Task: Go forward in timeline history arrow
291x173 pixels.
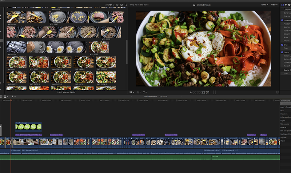Action: click(x=181, y=96)
